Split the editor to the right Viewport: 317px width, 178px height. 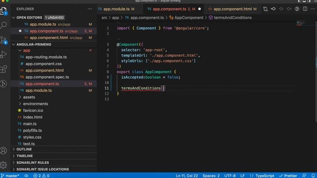point(305,9)
